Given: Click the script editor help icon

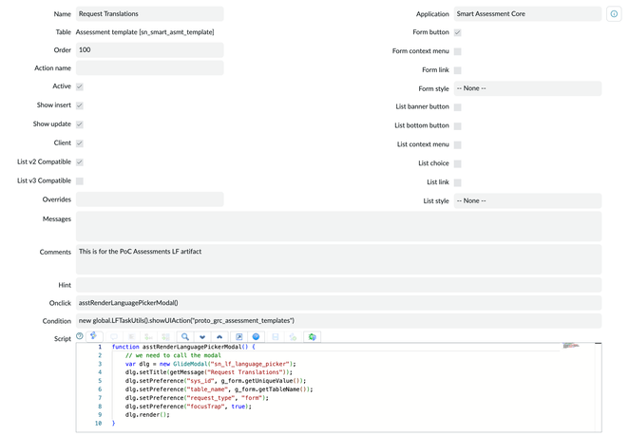Looking at the screenshot, I should point(80,336).
